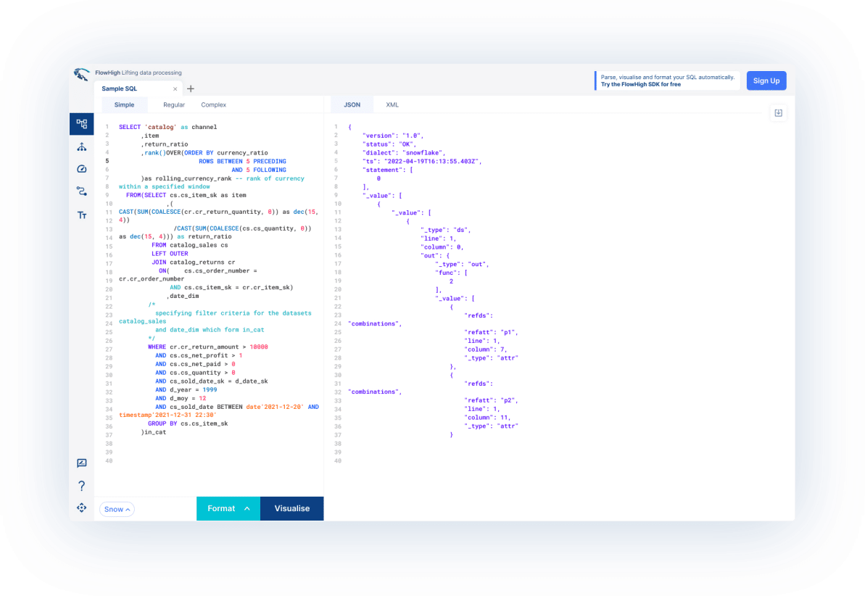Click the '"status": "OK"' JSON line
This screenshot has width=865, height=596.
pyautogui.click(x=391, y=144)
